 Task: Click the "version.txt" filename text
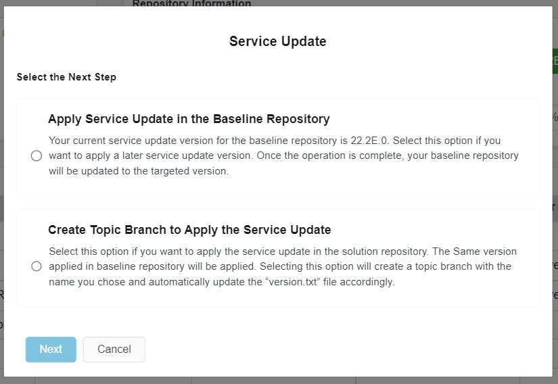pyautogui.click(x=291, y=282)
